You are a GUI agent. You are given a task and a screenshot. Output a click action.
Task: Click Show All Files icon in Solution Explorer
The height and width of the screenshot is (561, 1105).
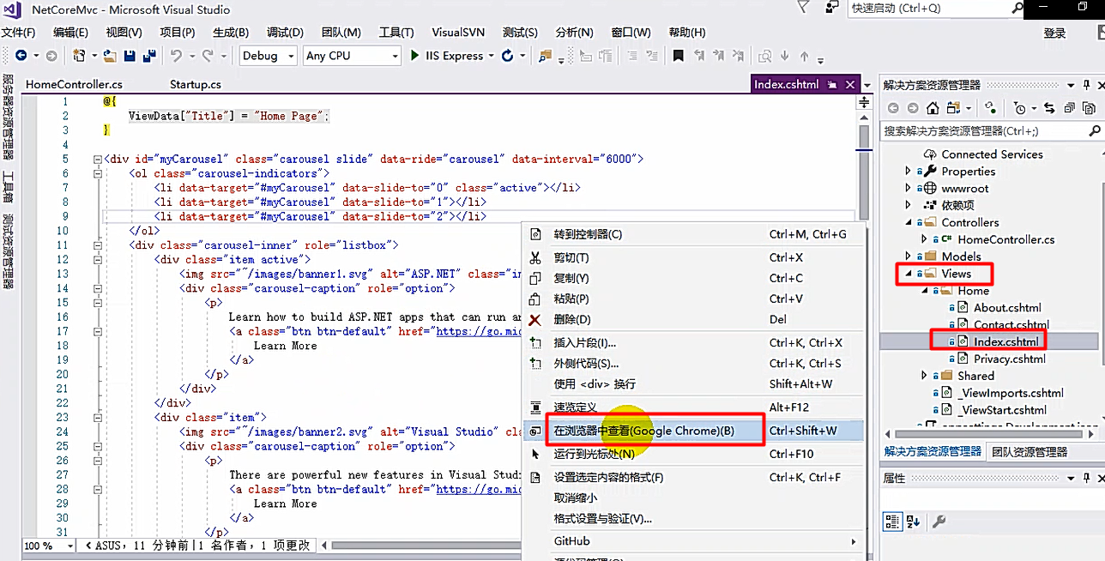coord(1087,108)
